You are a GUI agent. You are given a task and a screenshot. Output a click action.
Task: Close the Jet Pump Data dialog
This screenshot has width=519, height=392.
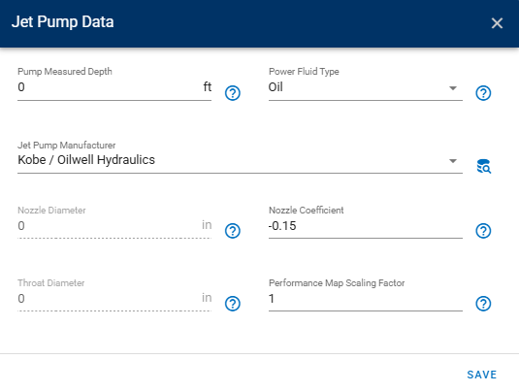click(497, 23)
